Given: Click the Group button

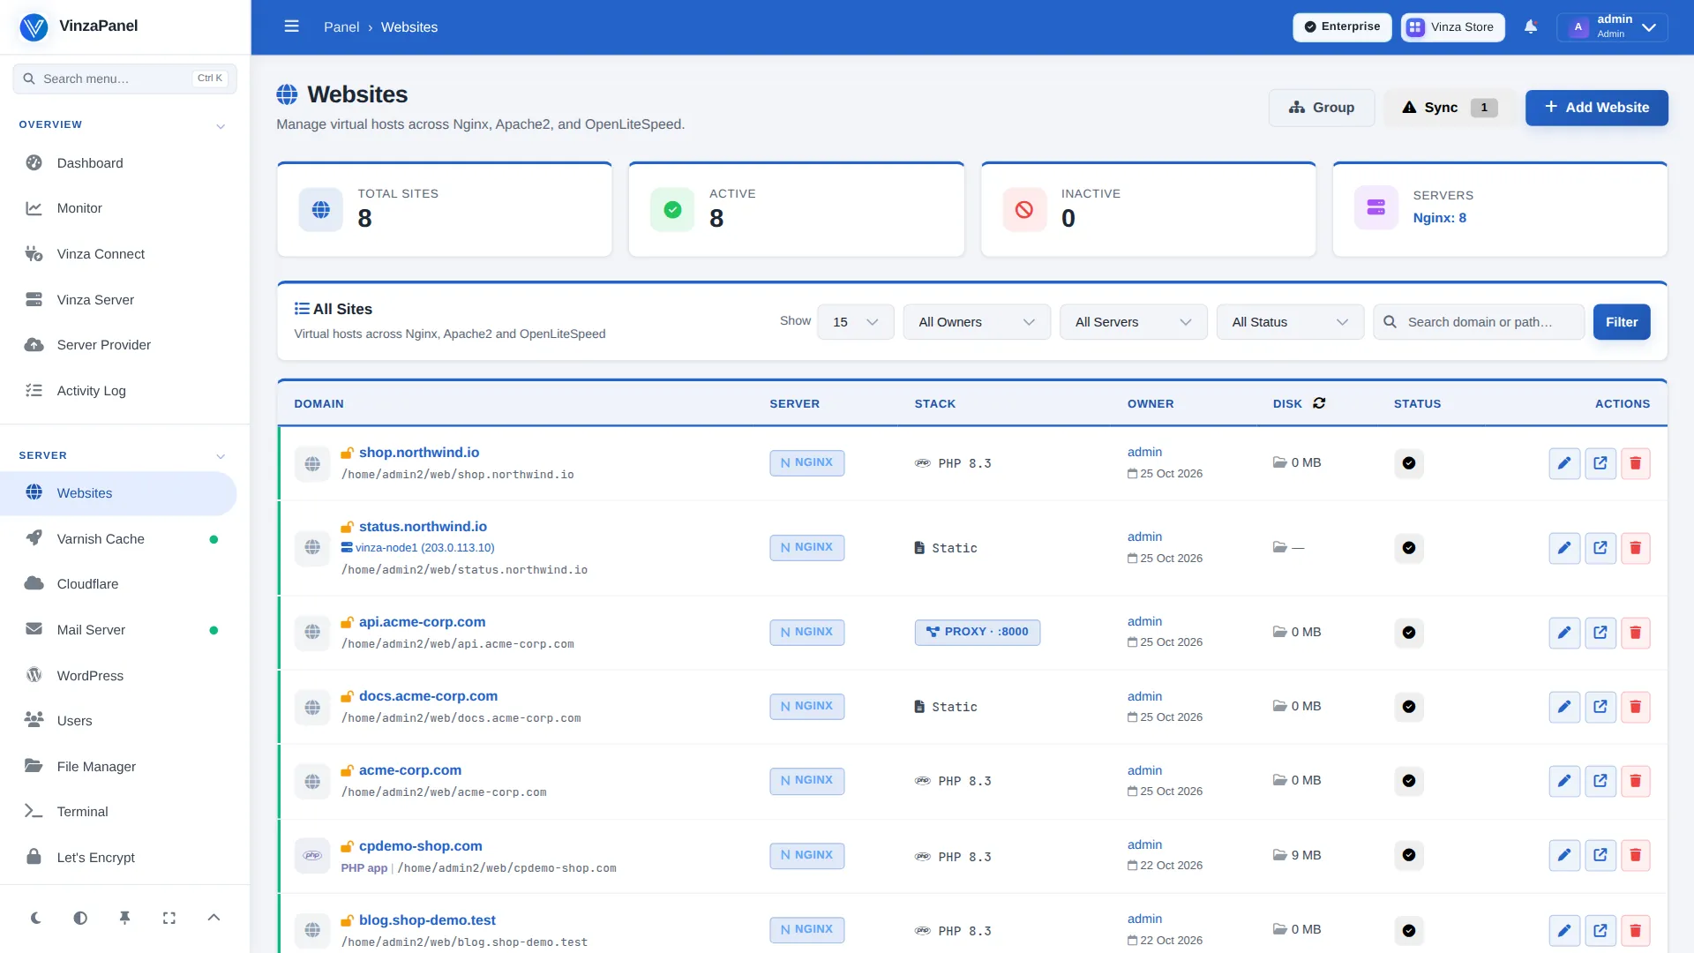Looking at the screenshot, I should click(1322, 108).
